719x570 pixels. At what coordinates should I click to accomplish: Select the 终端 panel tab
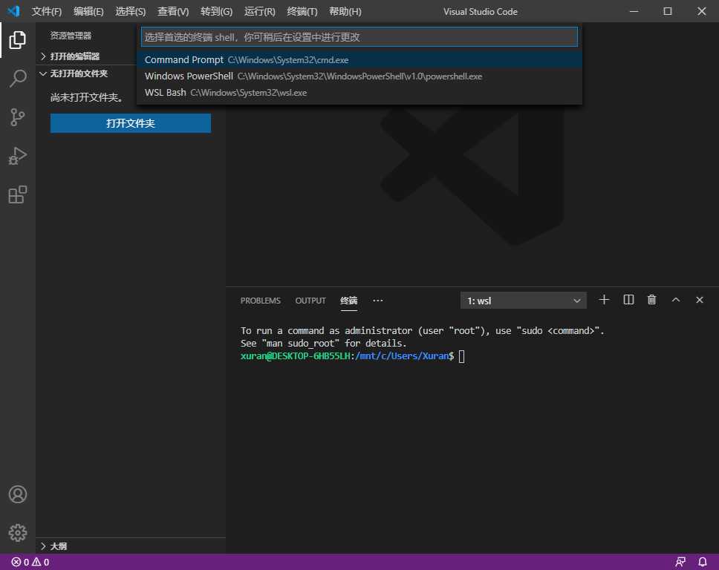(x=348, y=301)
